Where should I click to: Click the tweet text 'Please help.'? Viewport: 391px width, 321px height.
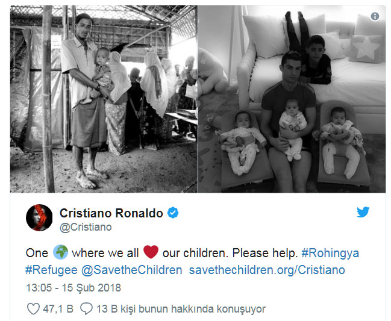pos(265,253)
